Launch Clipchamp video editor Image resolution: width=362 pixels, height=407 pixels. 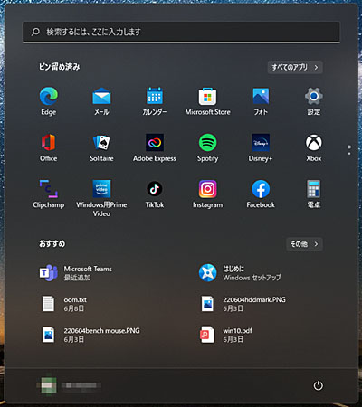(49, 194)
